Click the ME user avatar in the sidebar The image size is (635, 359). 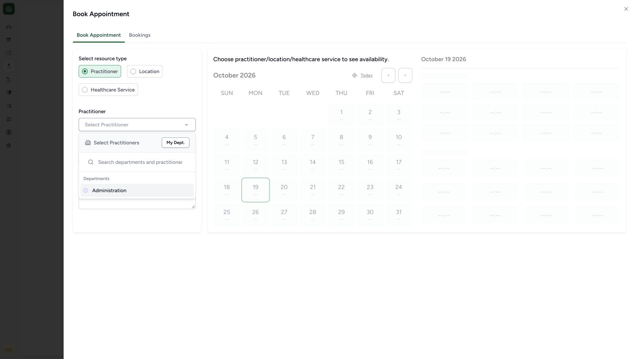click(9, 350)
